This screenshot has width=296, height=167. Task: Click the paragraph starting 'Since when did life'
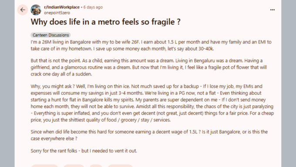pos(149,135)
